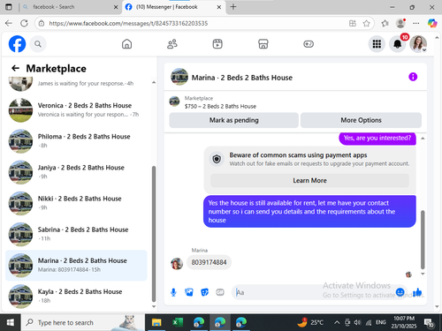Open Kayla's 2 Beds 2 Baths House chat

click(77, 297)
